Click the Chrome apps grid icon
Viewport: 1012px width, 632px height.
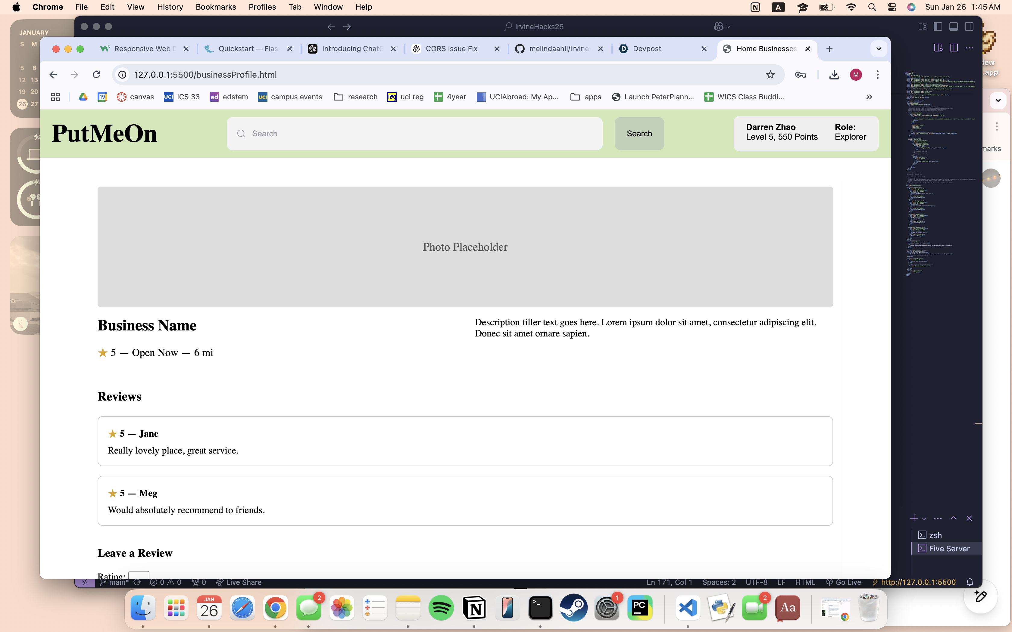[55, 97]
